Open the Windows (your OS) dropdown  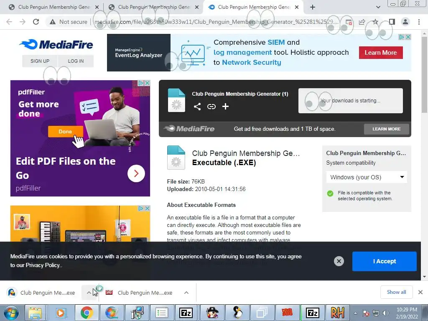[367, 177]
